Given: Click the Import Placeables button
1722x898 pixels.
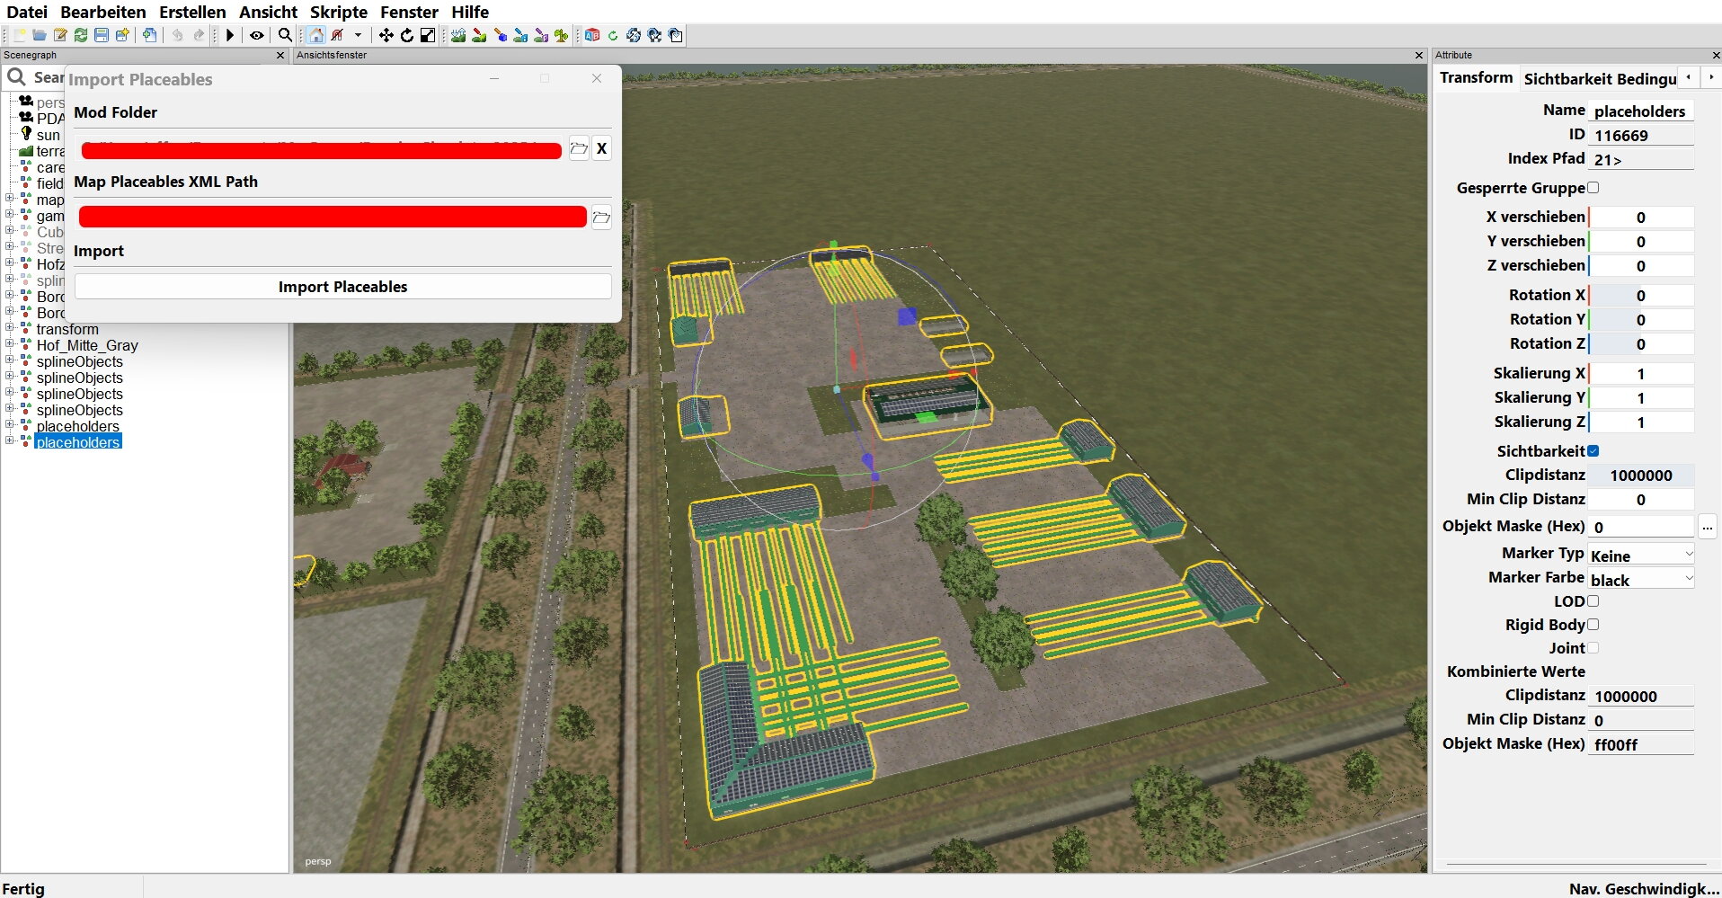Looking at the screenshot, I should (x=342, y=287).
